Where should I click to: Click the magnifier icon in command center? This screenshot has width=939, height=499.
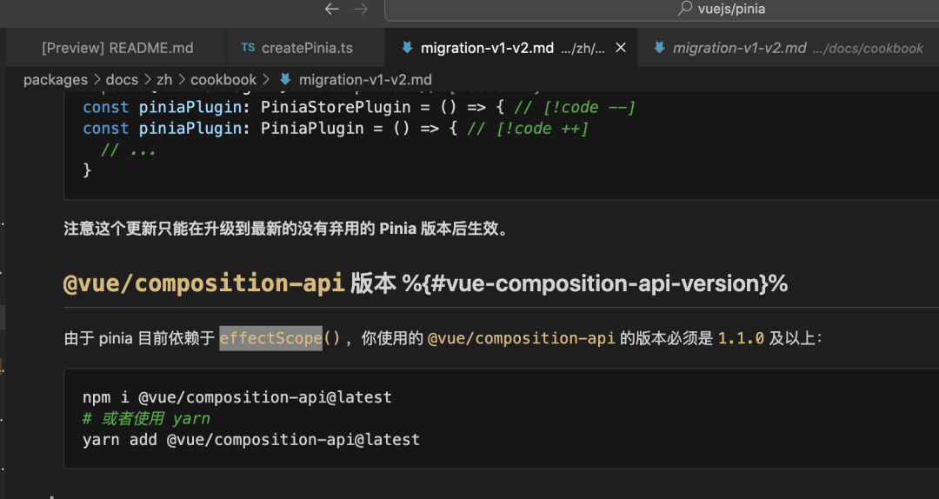pyautogui.click(x=685, y=10)
